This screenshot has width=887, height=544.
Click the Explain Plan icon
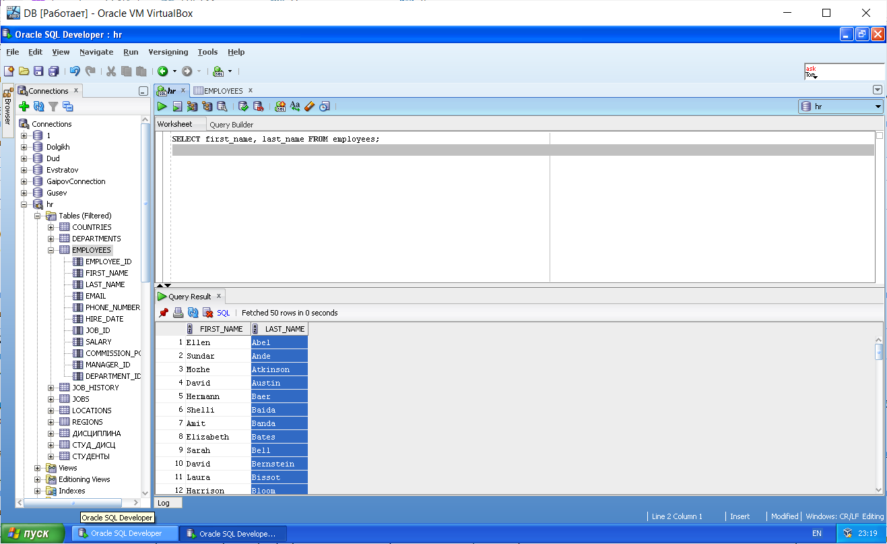[207, 106]
